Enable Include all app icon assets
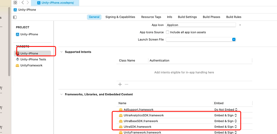The height and width of the screenshot is (134, 277). click(x=168, y=32)
